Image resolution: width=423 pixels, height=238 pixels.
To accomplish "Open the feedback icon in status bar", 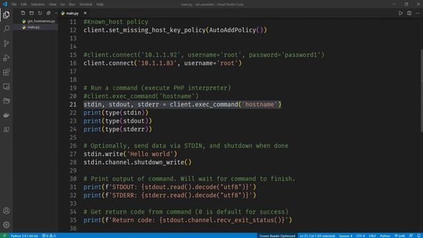I will 410,235.
